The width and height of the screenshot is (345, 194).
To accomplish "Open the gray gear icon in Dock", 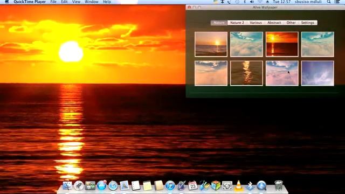I will (x=227, y=186).
